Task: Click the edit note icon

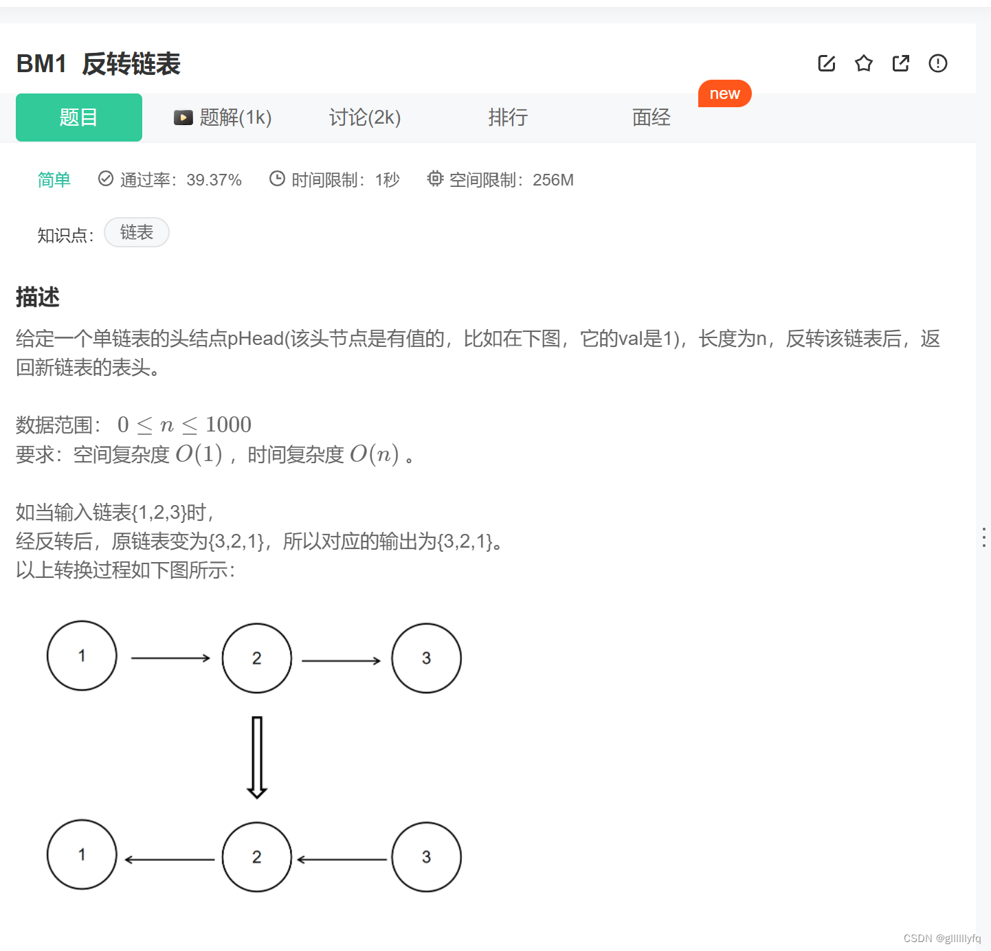Action: [827, 64]
